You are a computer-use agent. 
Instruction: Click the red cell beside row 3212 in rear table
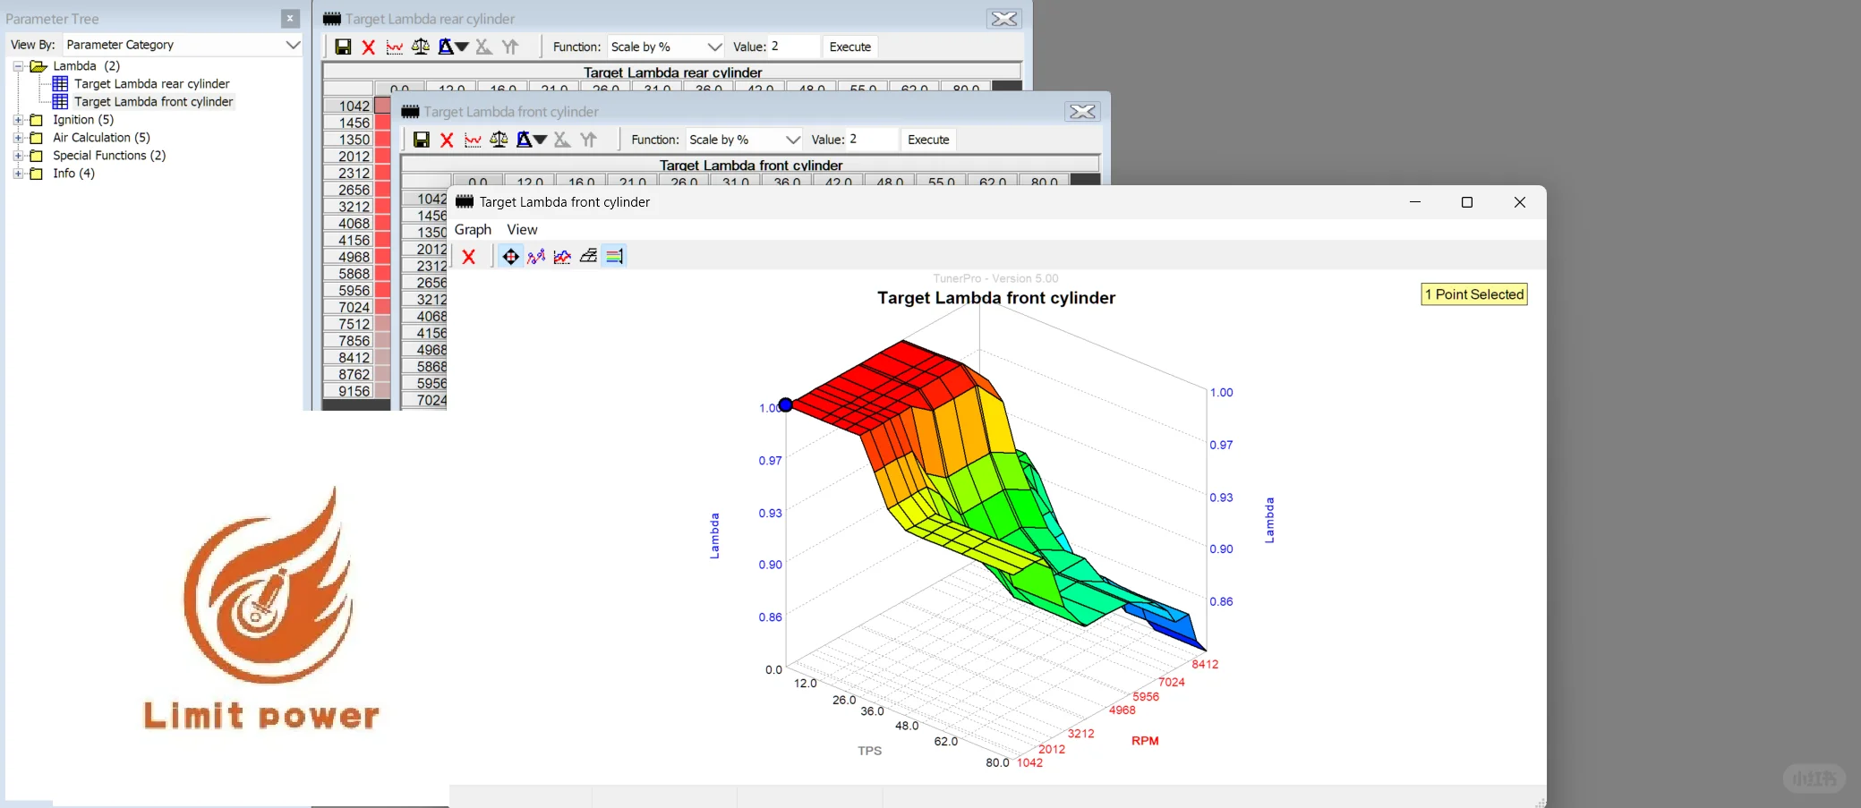coord(383,207)
